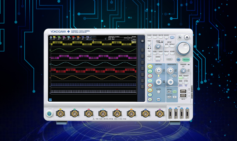
Task: Click the trigger LEVEL knob
Action: (x=183, y=71)
